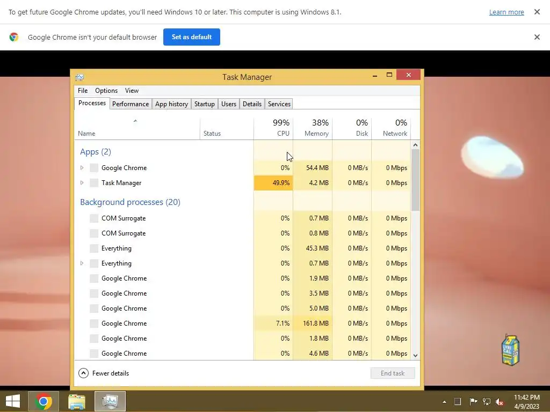Click the 7.1% CPU value
This screenshot has width=550, height=412.
(283, 323)
